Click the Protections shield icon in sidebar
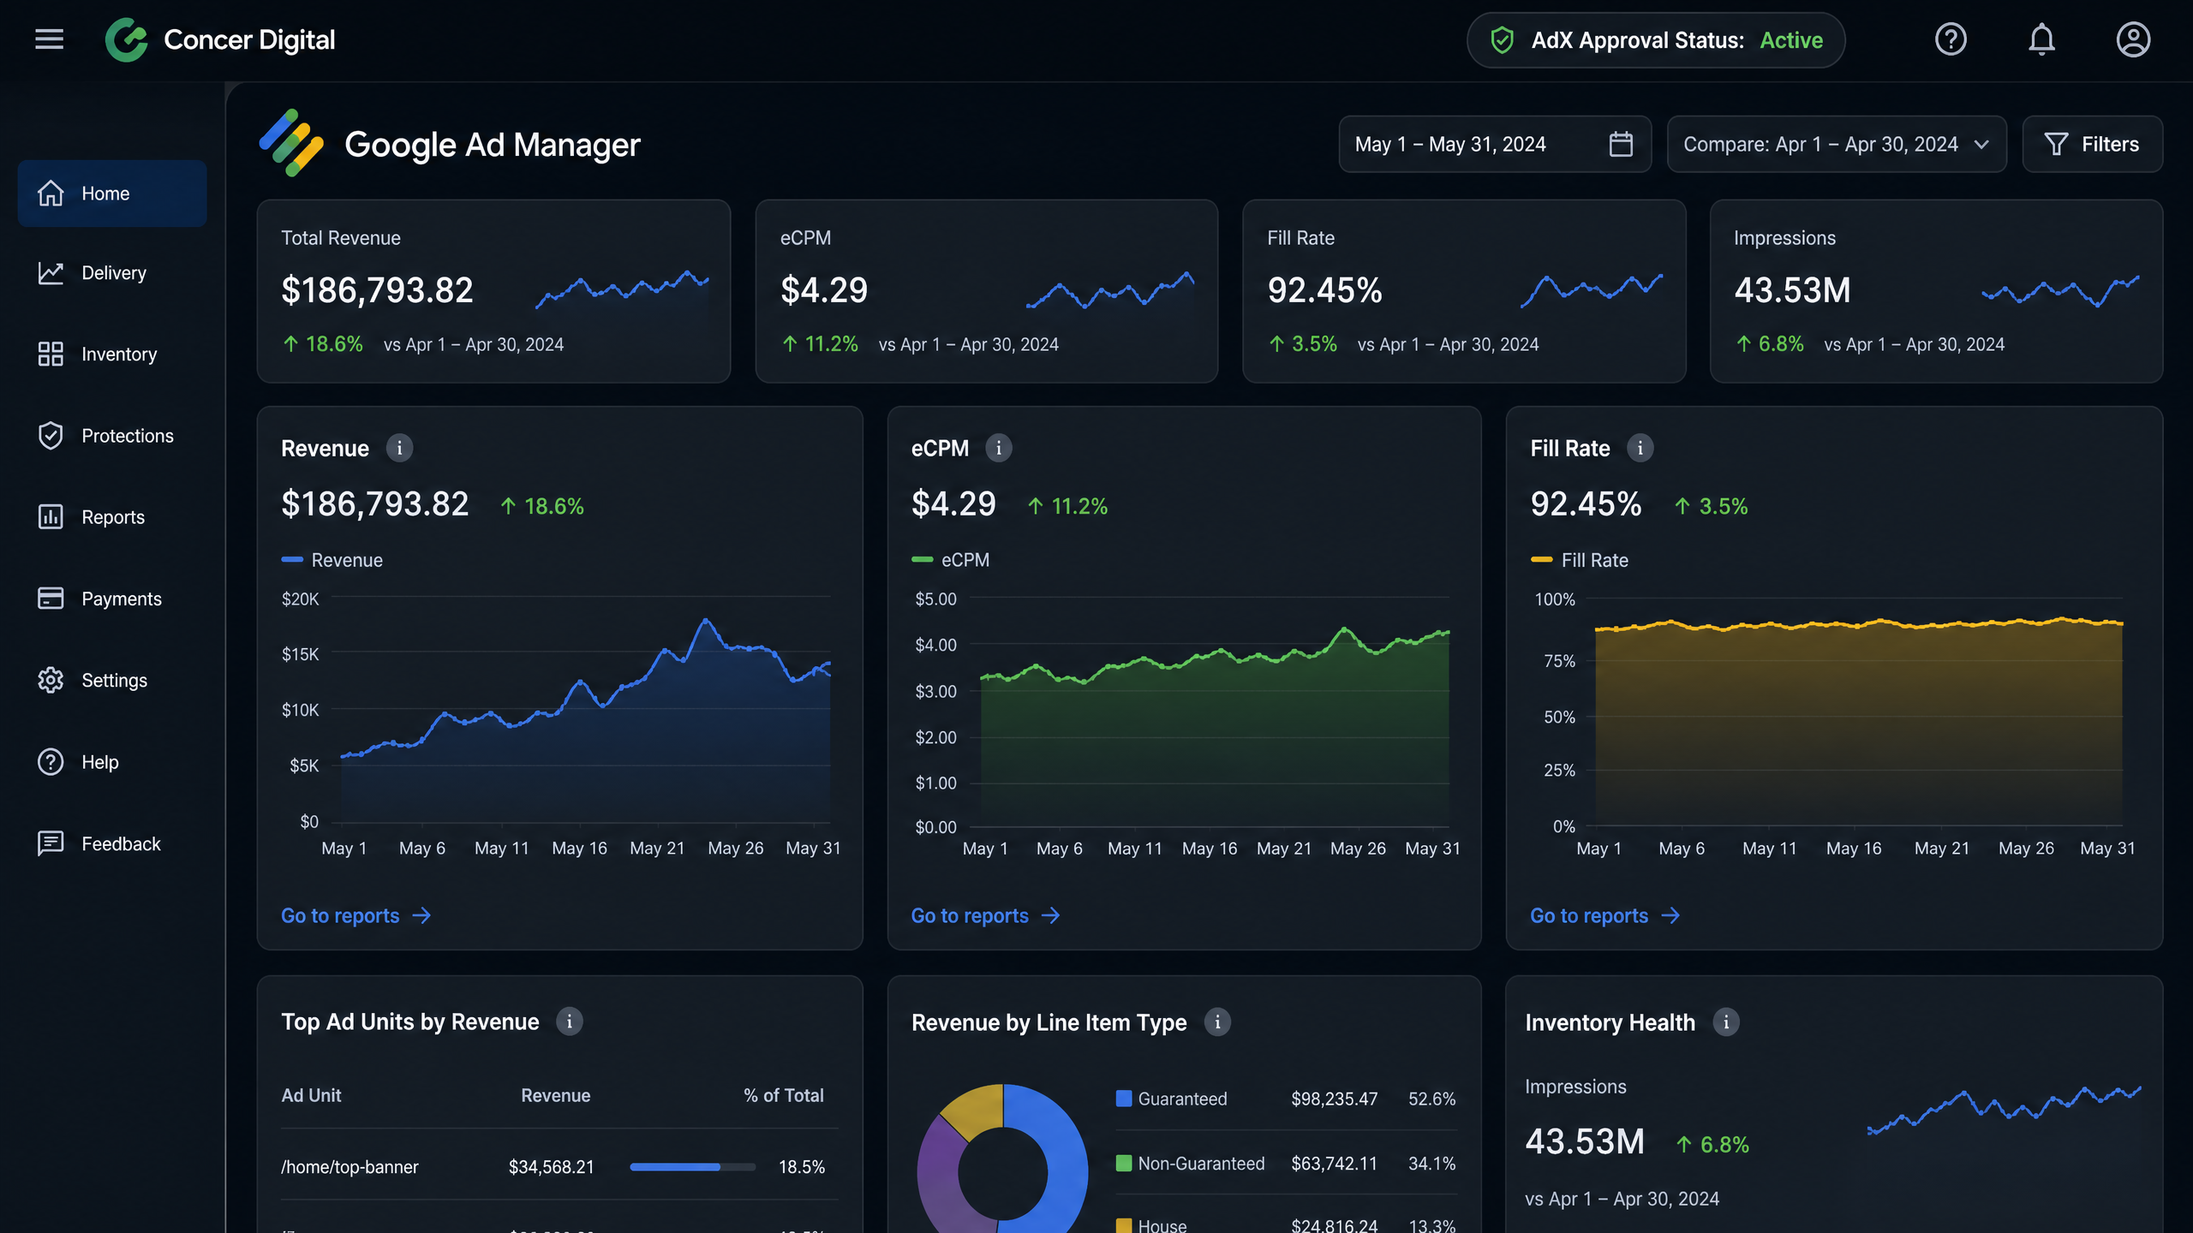 point(51,436)
